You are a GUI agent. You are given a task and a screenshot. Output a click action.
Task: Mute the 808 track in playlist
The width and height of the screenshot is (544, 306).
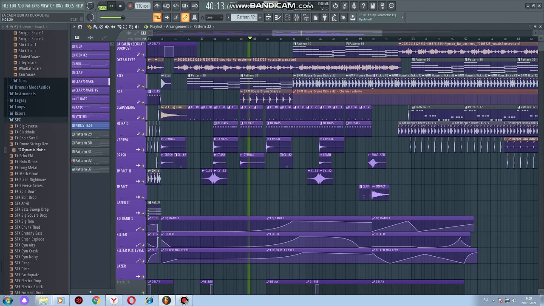pos(143,102)
